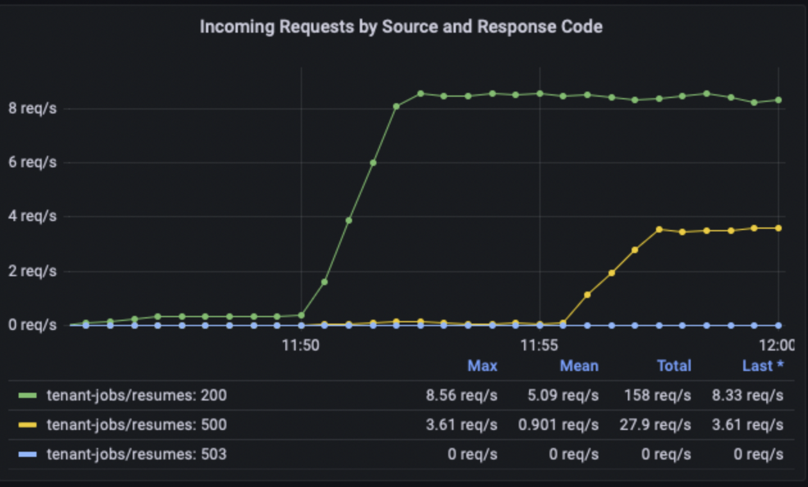The height and width of the screenshot is (487, 808).
Task: Click the green data point at 6 req/s
Action: tap(373, 163)
